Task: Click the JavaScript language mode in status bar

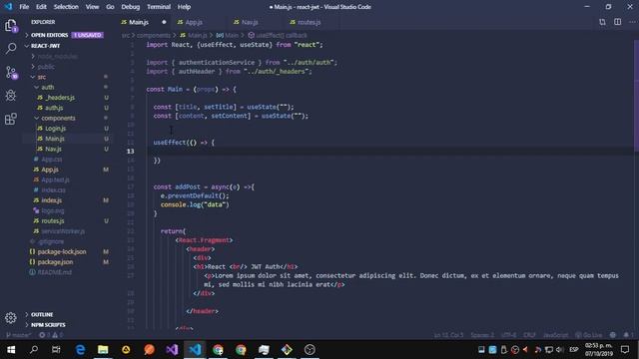Action: (555, 335)
